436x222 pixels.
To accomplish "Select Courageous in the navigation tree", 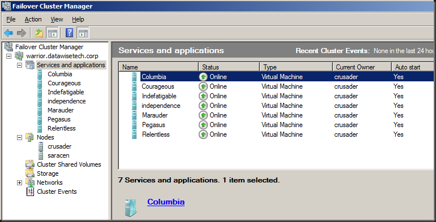I will [64, 83].
